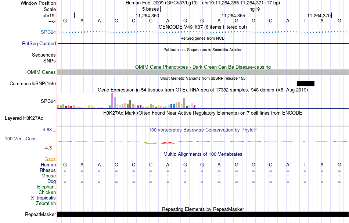The width and height of the screenshot is (349, 223).
Task: Click the orange Gaps label
Action: [x=50, y=159]
